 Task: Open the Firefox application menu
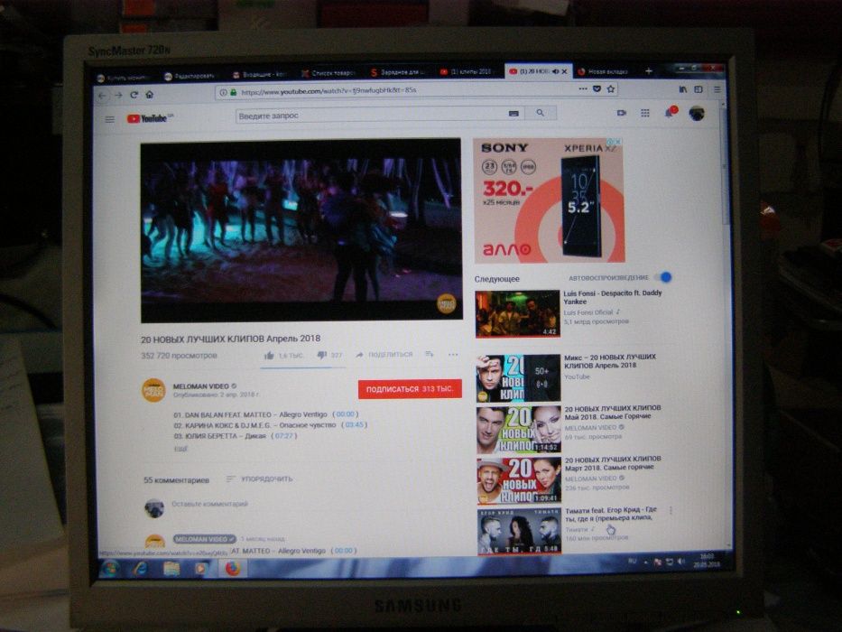pos(717,89)
